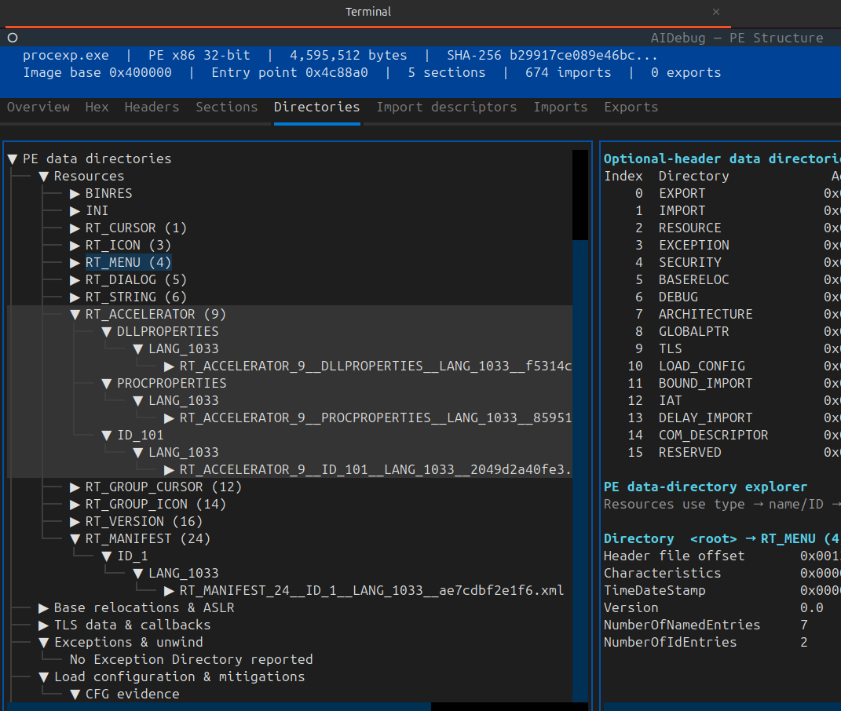The width and height of the screenshot is (841, 711).
Task: Select the EXCEPTION directory row
Action: click(722, 246)
